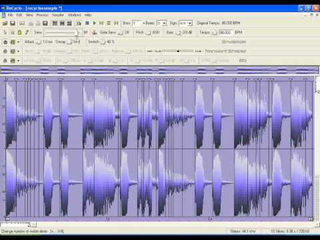Click the preset icon on the transient shaper row
The image size is (320, 240).
[13, 51]
